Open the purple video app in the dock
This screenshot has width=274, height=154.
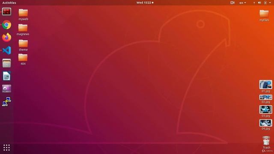[7, 89]
